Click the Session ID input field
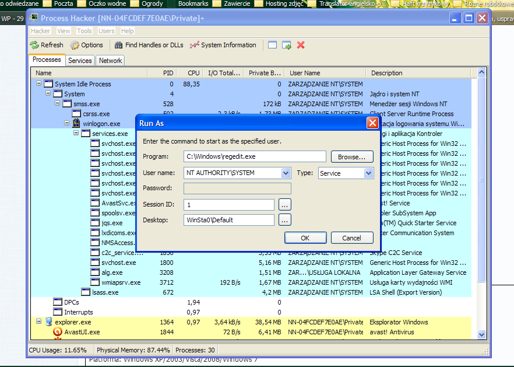 229,205
